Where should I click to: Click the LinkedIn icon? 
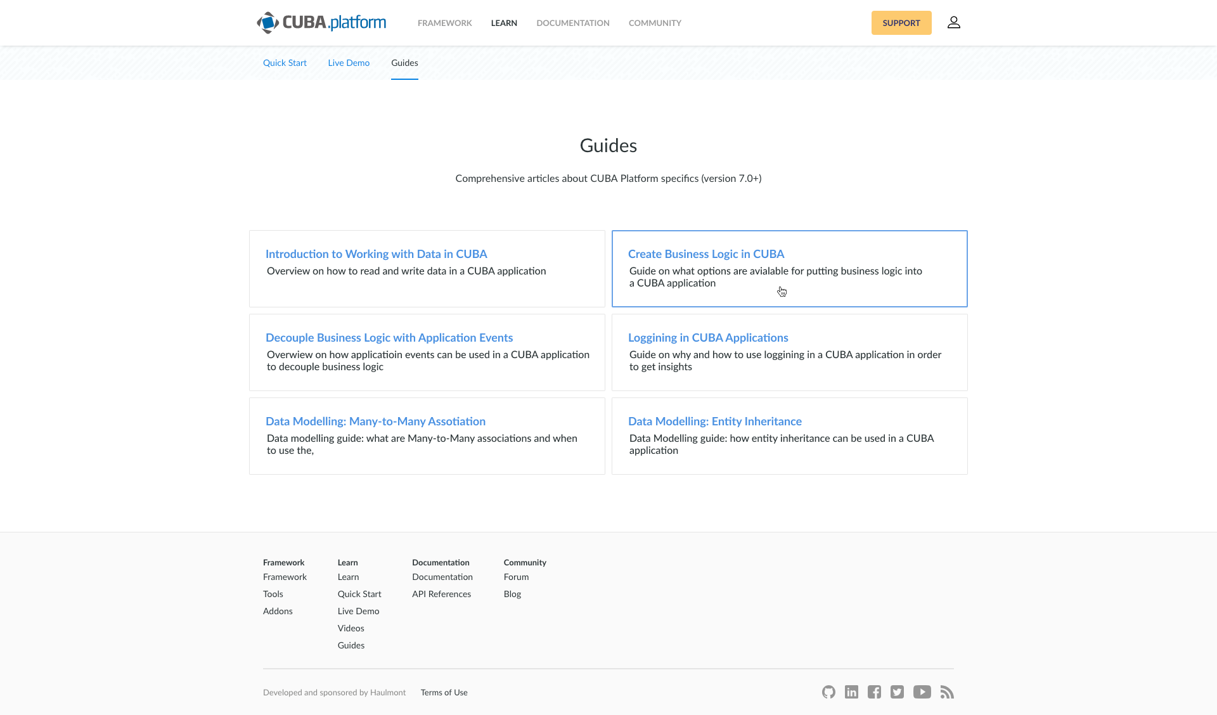[x=851, y=692]
